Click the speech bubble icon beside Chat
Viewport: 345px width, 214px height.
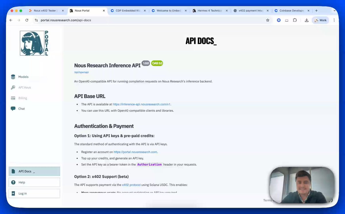point(13,109)
